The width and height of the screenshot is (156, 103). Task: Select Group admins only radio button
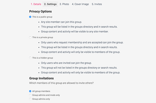pos(30,99)
